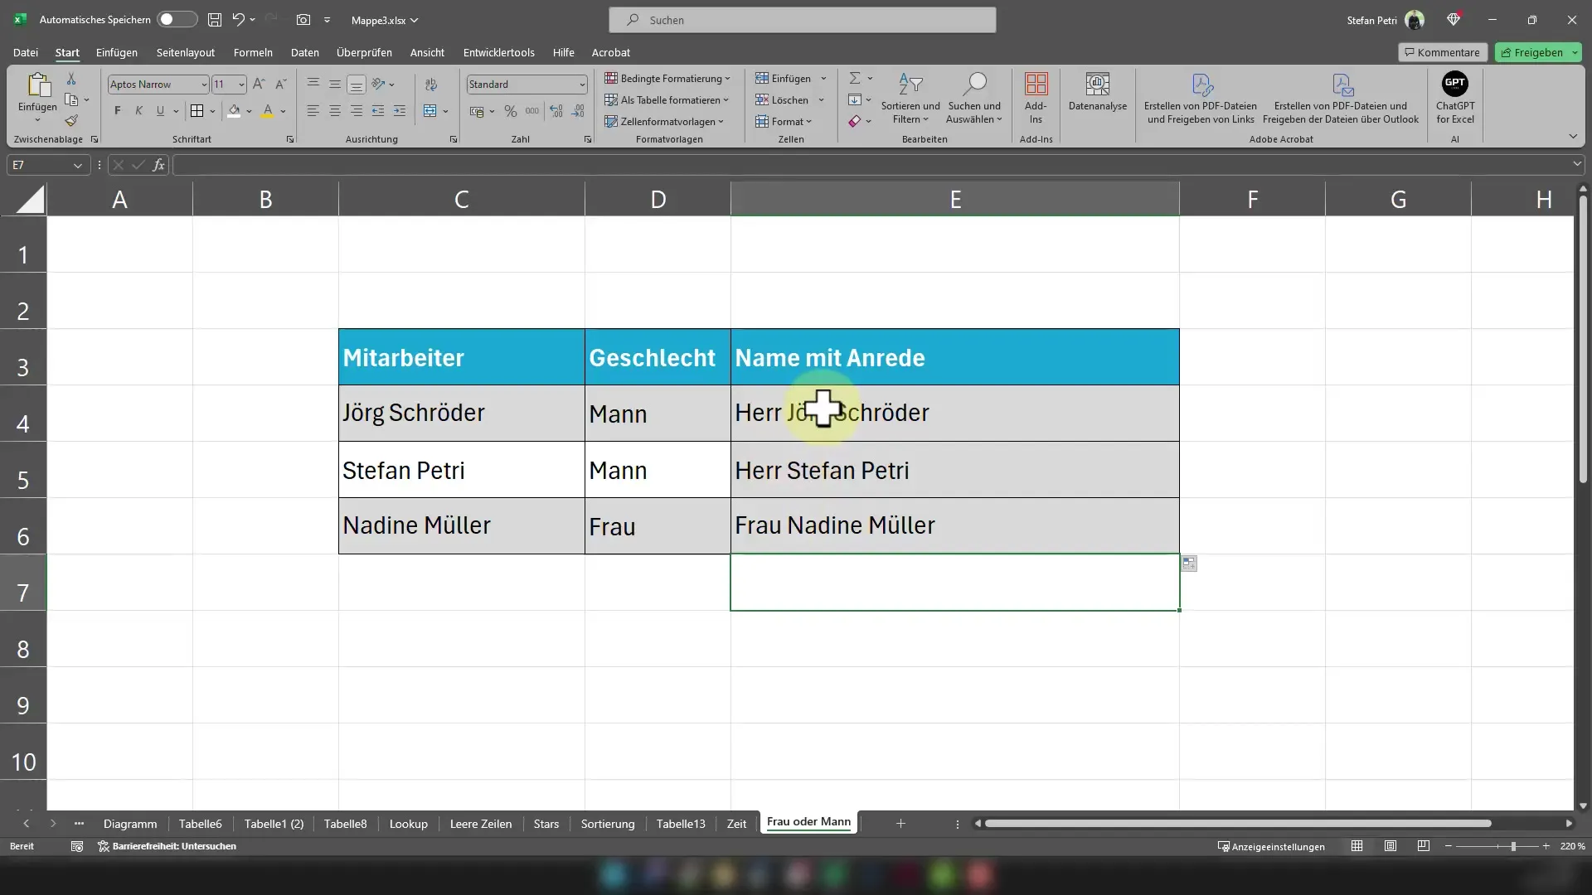Click the Frau oder Mann sheet tab
Viewport: 1592px width, 895px height.
pyautogui.click(x=809, y=822)
